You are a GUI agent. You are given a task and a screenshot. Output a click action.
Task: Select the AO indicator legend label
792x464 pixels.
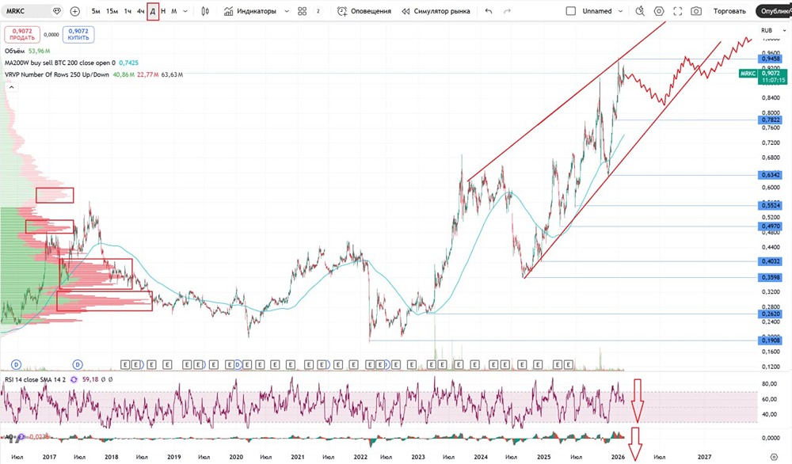tap(8, 437)
